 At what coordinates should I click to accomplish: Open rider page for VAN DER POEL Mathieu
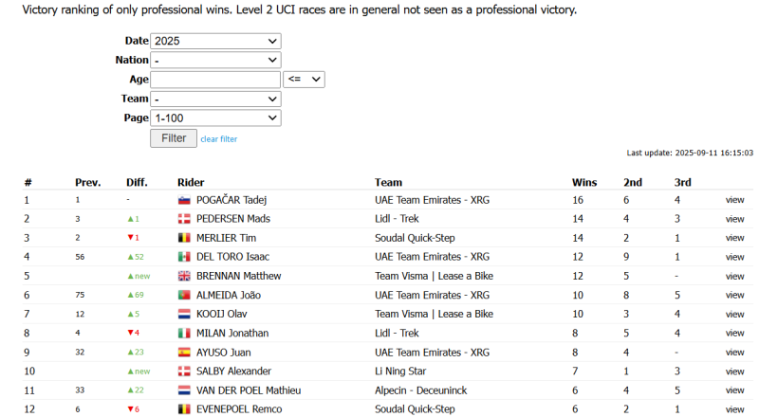coord(249,390)
